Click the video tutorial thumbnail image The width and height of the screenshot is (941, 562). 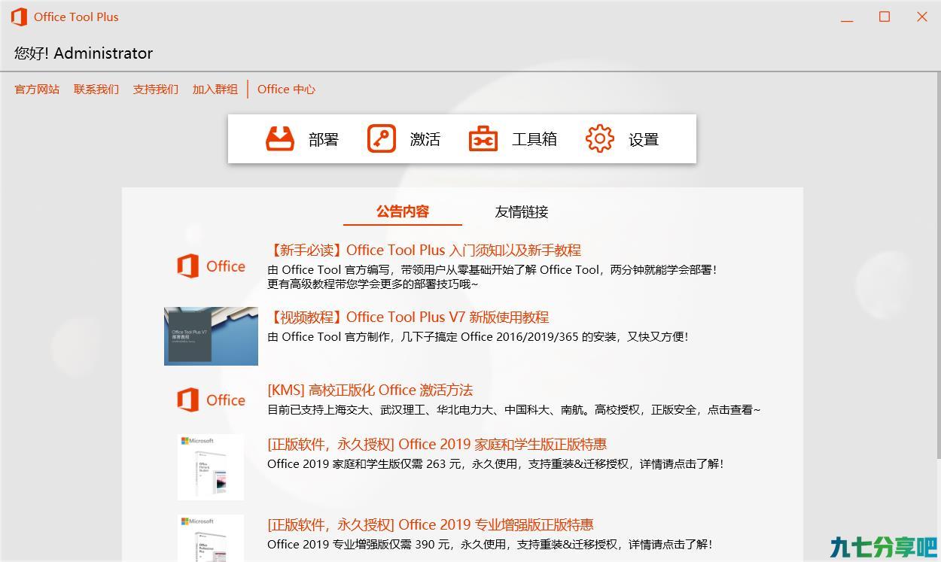pyautogui.click(x=211, y=336)
